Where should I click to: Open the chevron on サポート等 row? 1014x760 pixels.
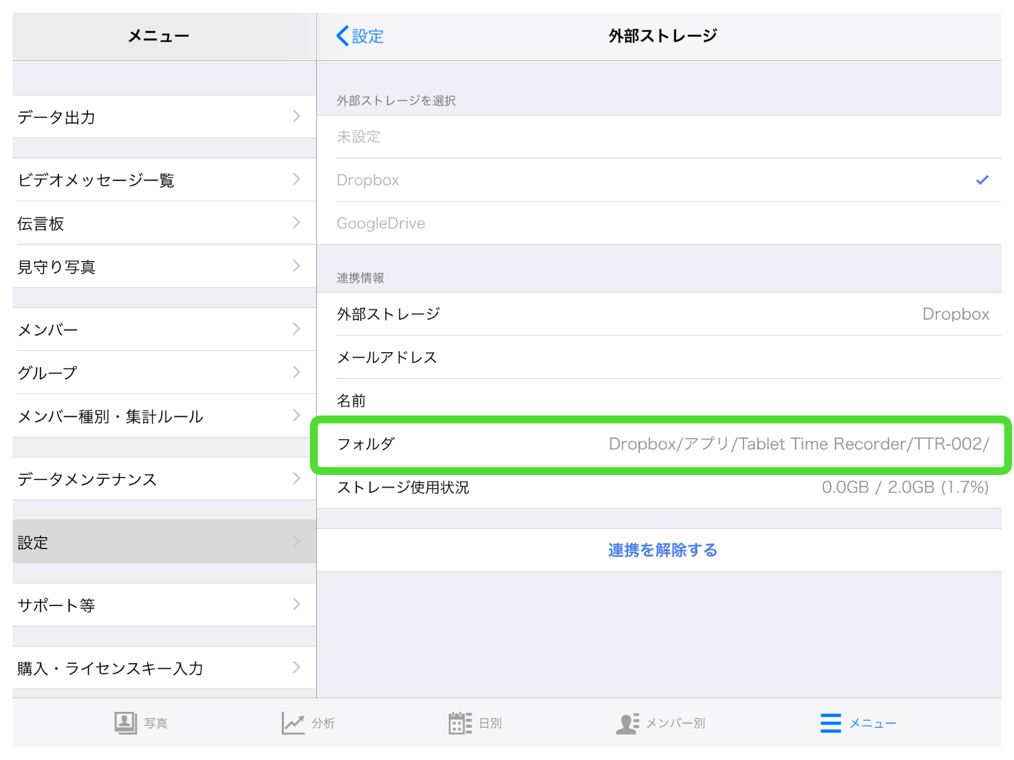click(297, 604)
